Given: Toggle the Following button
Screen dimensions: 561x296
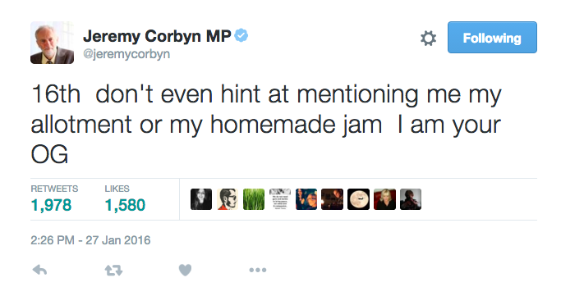Looking at the screenshot, I should [492, 38].
